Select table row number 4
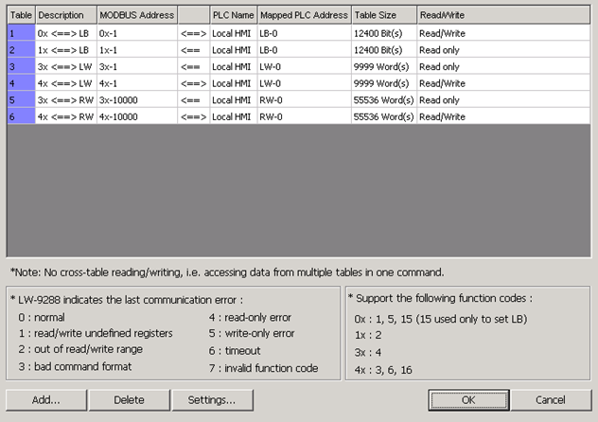 pos(22,83)
